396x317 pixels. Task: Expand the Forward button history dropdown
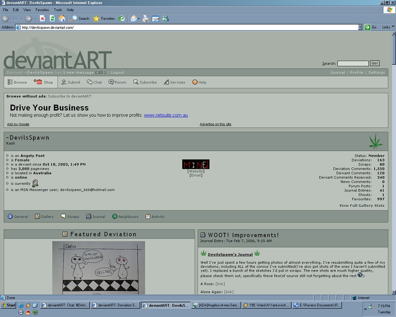click(x=35, y=19)
